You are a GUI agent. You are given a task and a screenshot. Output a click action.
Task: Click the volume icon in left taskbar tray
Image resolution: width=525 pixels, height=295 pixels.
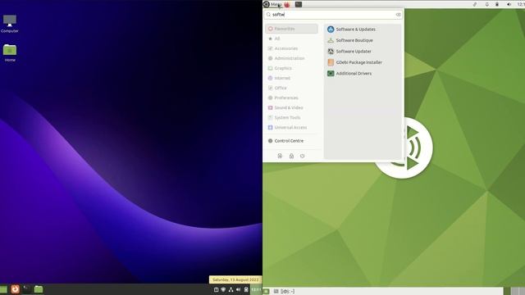(239, 289)
